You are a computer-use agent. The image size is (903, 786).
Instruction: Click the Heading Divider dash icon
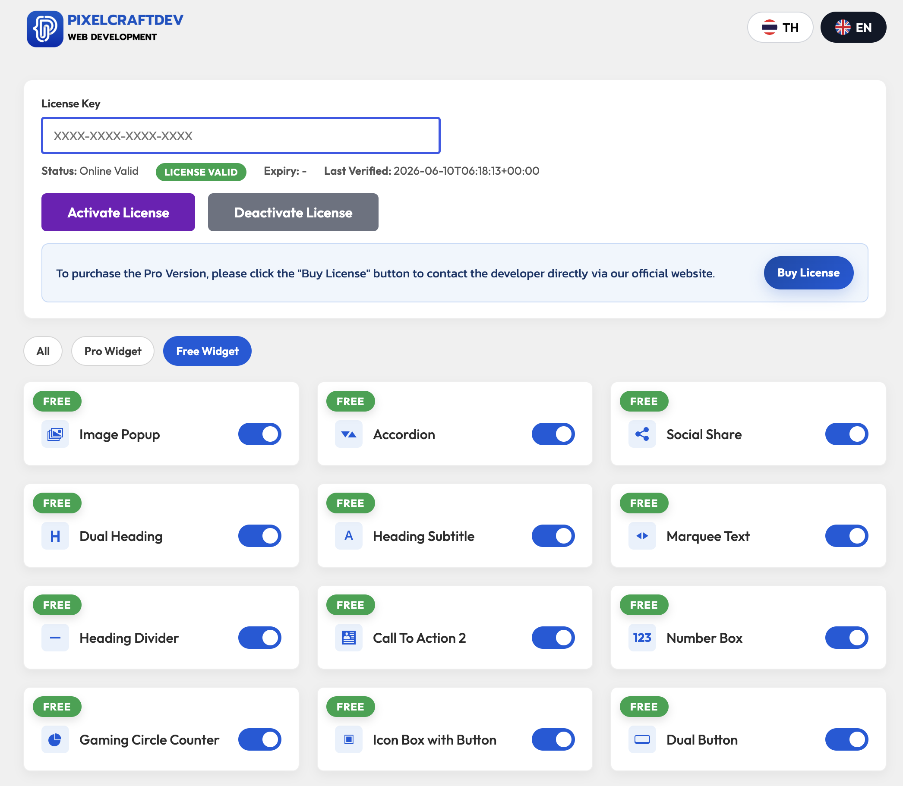pyautogui.click(x=55, y=638)
